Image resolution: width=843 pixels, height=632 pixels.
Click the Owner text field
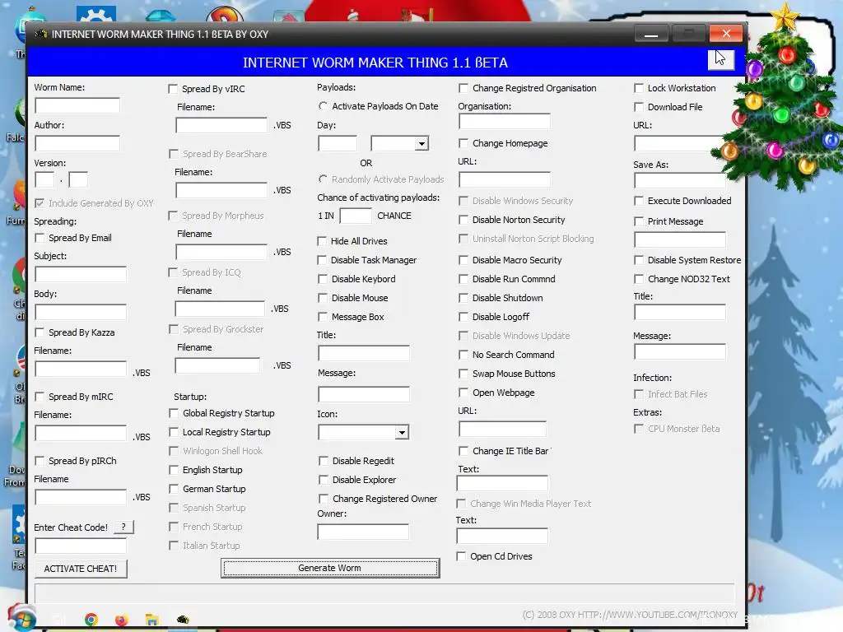point(363,532)
